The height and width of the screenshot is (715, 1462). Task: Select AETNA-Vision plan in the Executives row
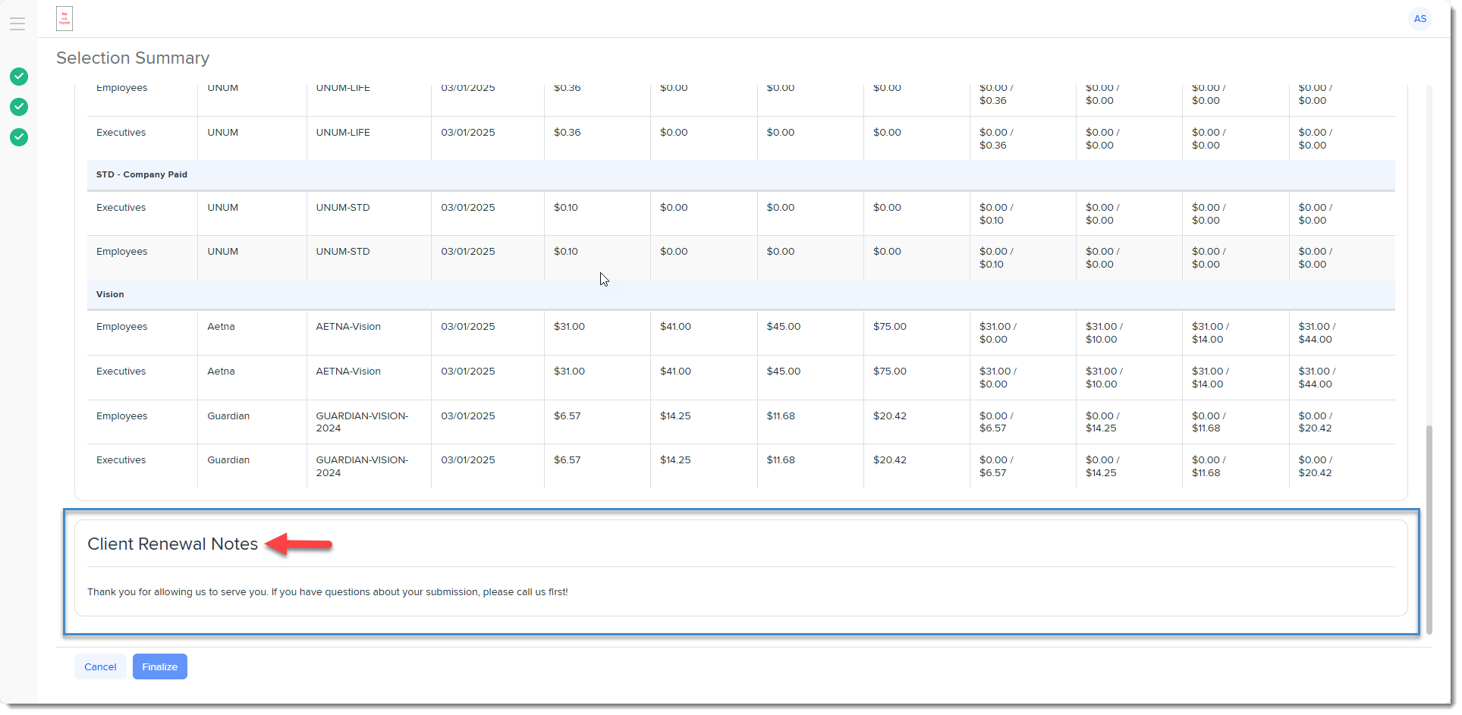348,372
